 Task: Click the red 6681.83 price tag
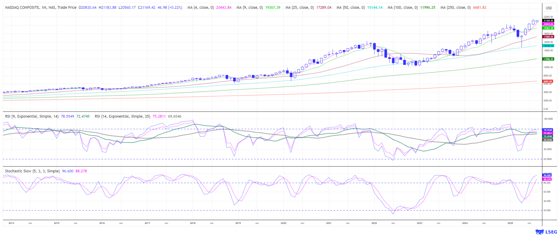pos(548,81)
